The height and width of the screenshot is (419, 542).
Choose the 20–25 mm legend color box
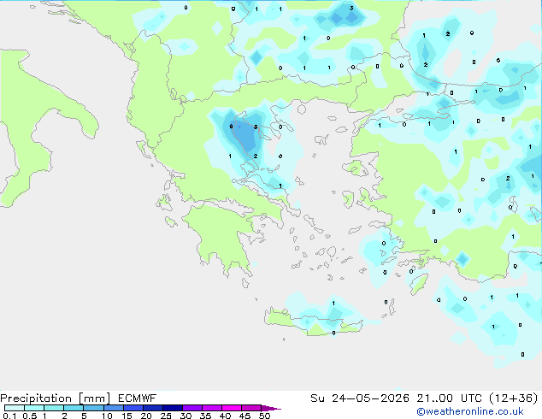153,408
